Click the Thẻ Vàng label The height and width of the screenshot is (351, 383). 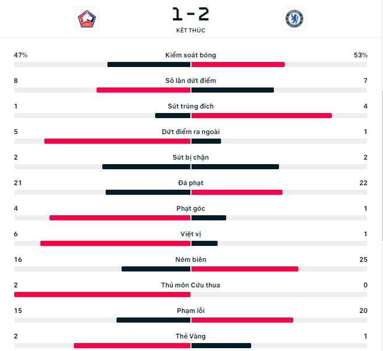click(x=190, y=336)
